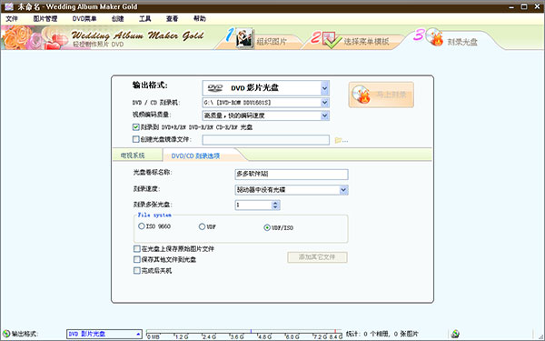Enable create disc image file checkbox
Screen dimensions: 545x341
(x=136, y=139)
